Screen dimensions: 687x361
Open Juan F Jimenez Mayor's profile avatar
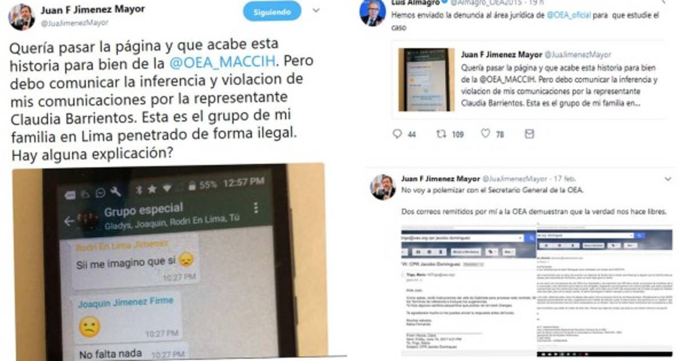pyautogui.click(x=21, y=16)
